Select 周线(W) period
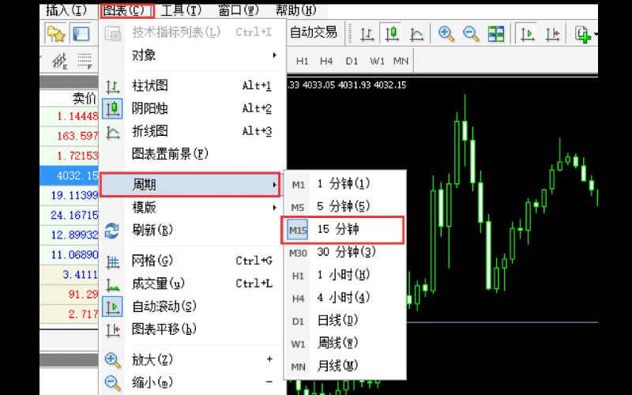 pyautogui.click(x=345, y=344)
